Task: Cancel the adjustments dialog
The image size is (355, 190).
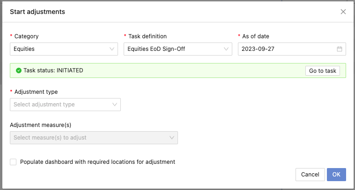Action: tap(310, 175)
